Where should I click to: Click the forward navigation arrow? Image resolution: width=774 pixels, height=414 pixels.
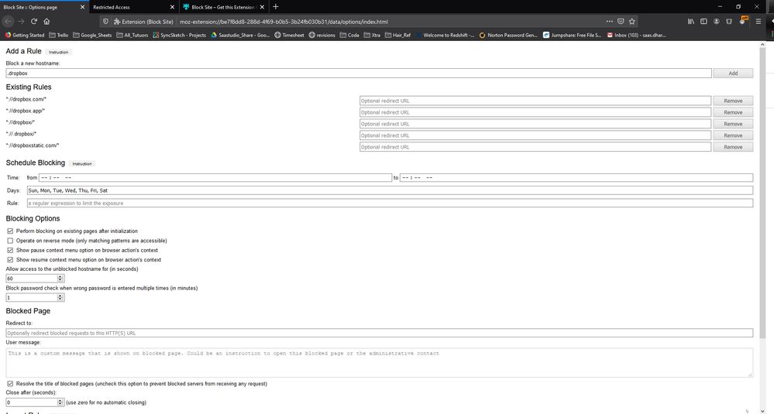coord(21,21)
